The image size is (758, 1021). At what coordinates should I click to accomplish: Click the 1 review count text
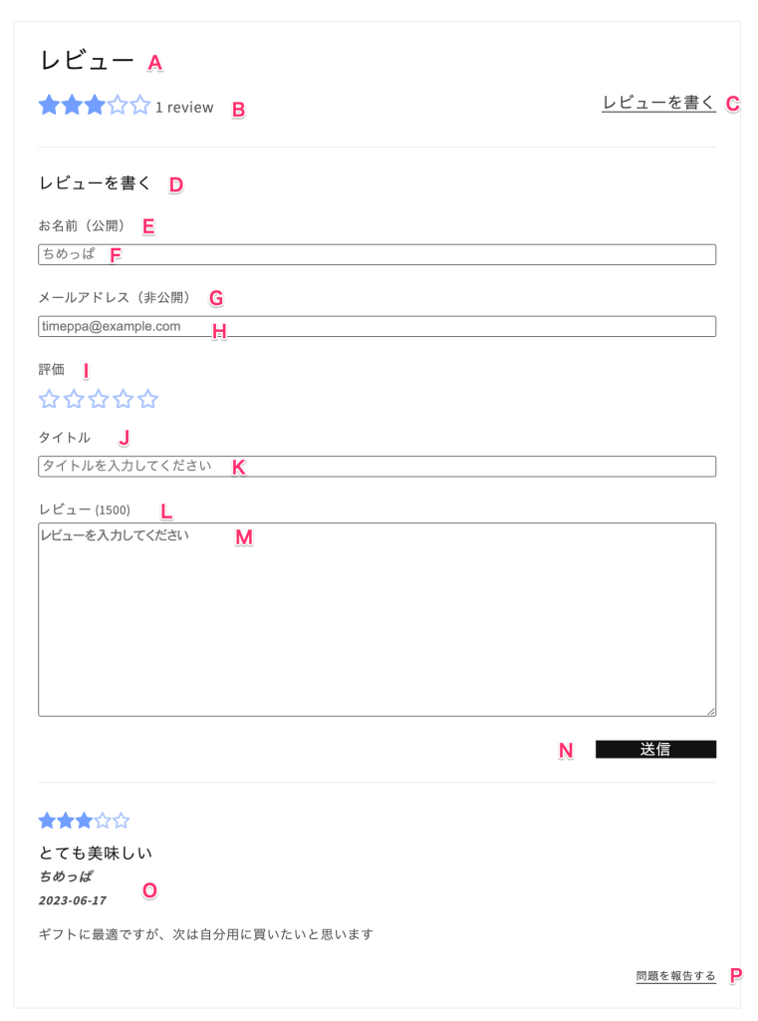tap(184, 108)
